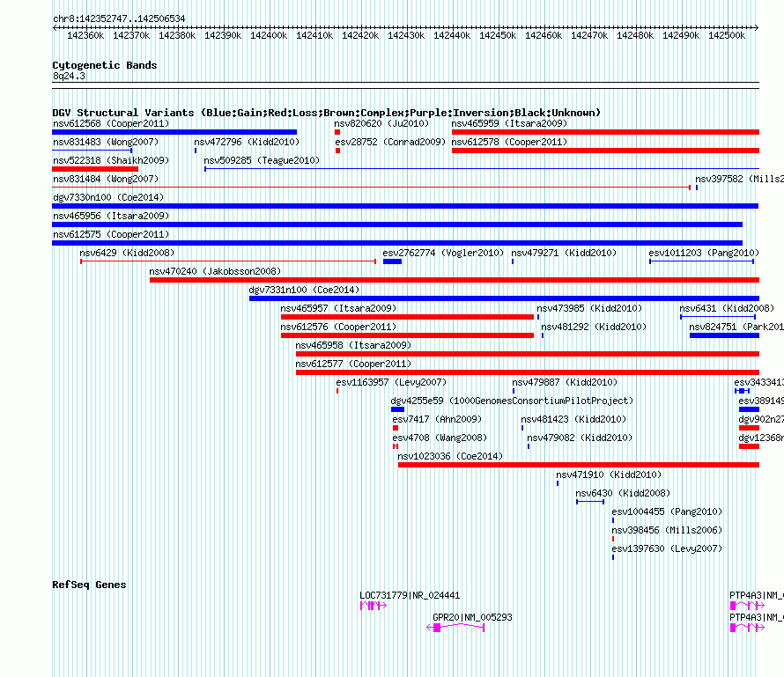Click the 142360k ruler position
Screen dimensions: 784x677
(x=85, y=35)
